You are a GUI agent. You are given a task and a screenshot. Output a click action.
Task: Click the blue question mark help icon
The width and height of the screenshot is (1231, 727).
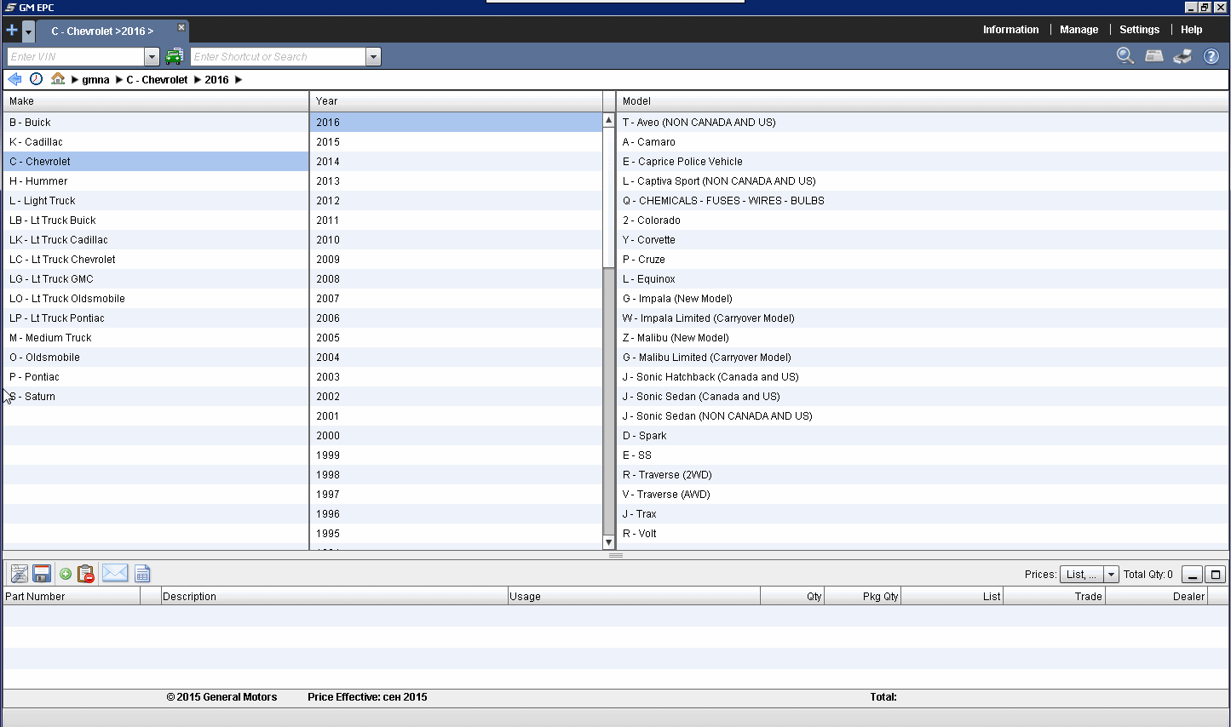1211,56
